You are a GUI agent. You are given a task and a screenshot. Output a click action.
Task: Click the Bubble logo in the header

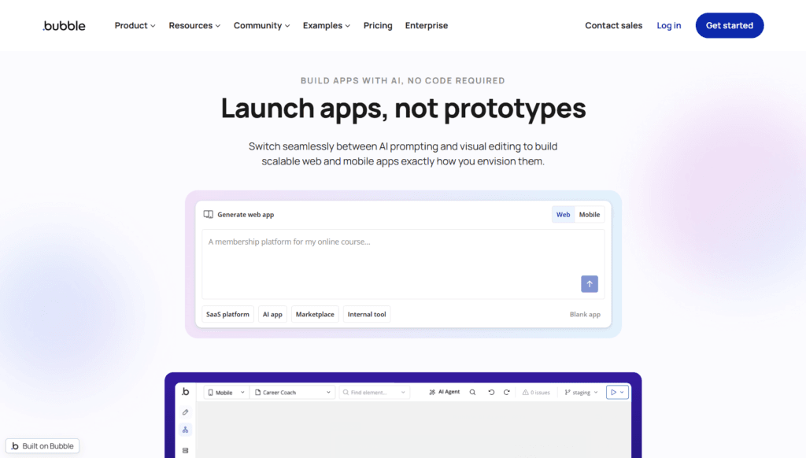65,25
